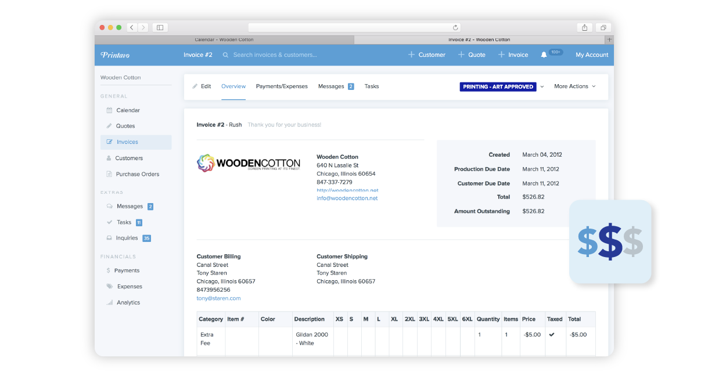Open the woodencotton.net website link
Viewport: 726px width, 387px height.
click(x=347, y=190)
